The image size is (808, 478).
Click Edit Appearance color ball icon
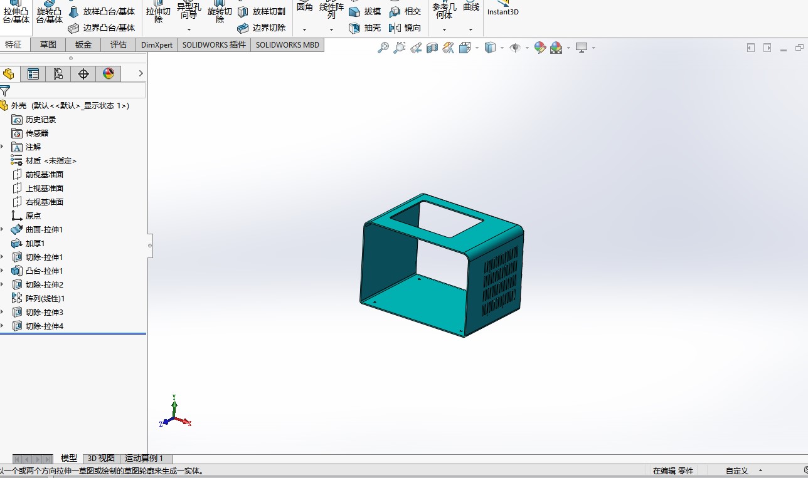(x=540, y=48)
